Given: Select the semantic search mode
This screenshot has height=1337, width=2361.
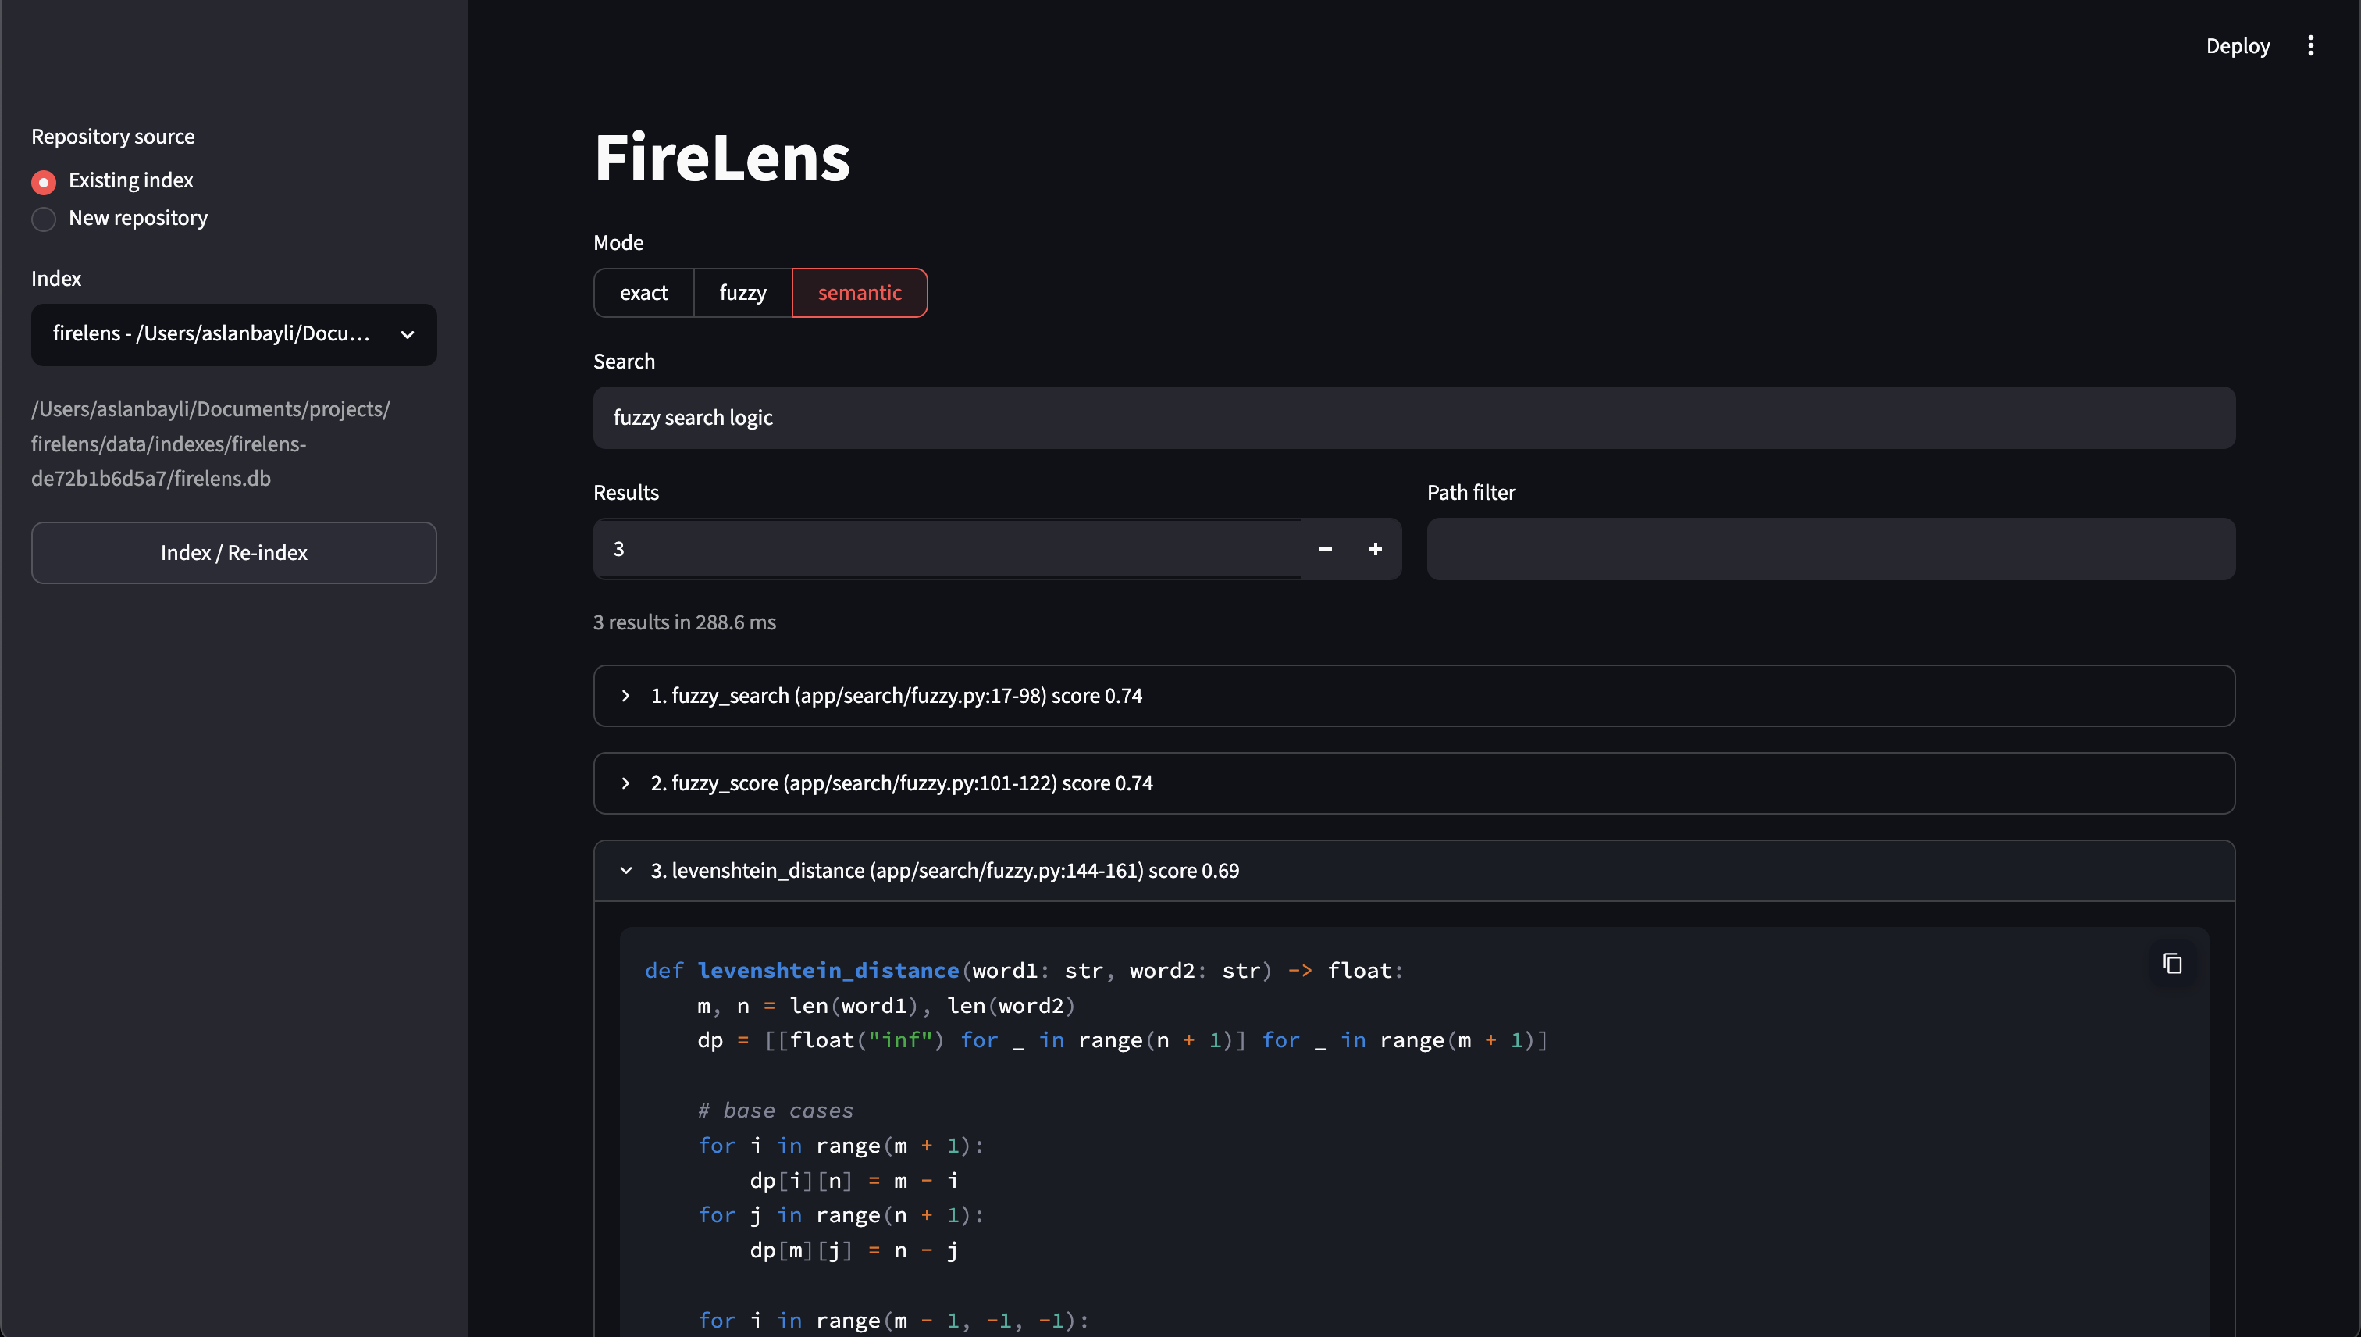Looking at the screenshot, I should [859, 293].
